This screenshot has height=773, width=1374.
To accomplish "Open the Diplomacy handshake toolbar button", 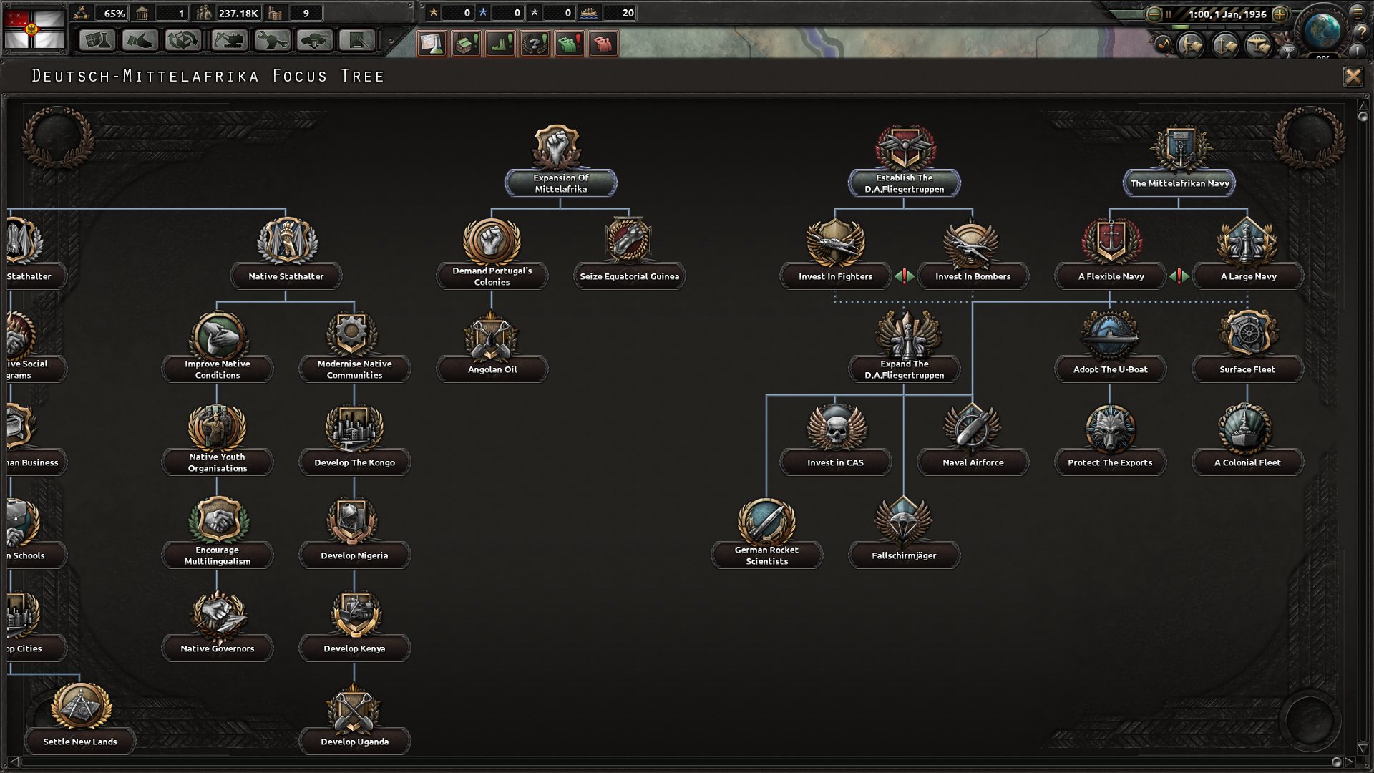I will tap(140, 41).
